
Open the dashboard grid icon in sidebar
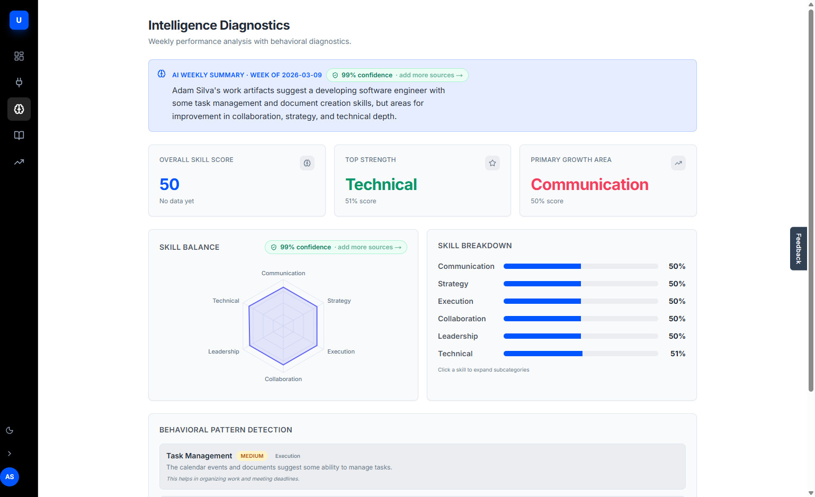pos(19,56)
